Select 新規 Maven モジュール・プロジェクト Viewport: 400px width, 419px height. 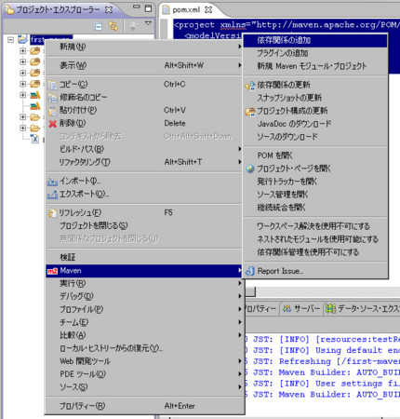pos(315,66)
